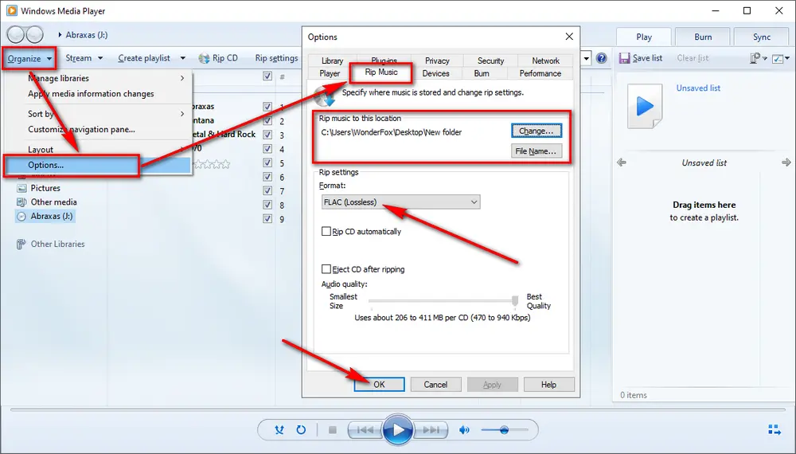Close the Options dialog with X
796x454 pixels.
pos(569,37)
